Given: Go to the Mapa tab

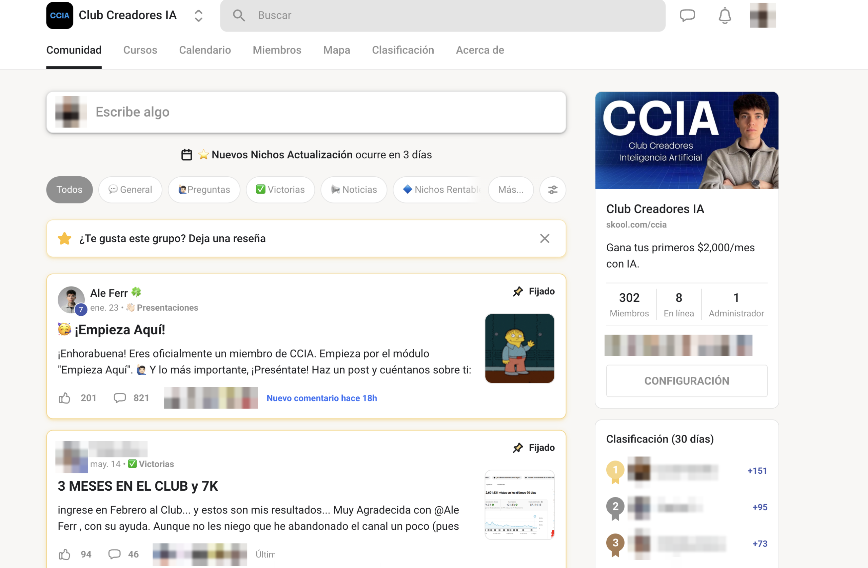Looking at the screenshot, I should coord(337,50).
